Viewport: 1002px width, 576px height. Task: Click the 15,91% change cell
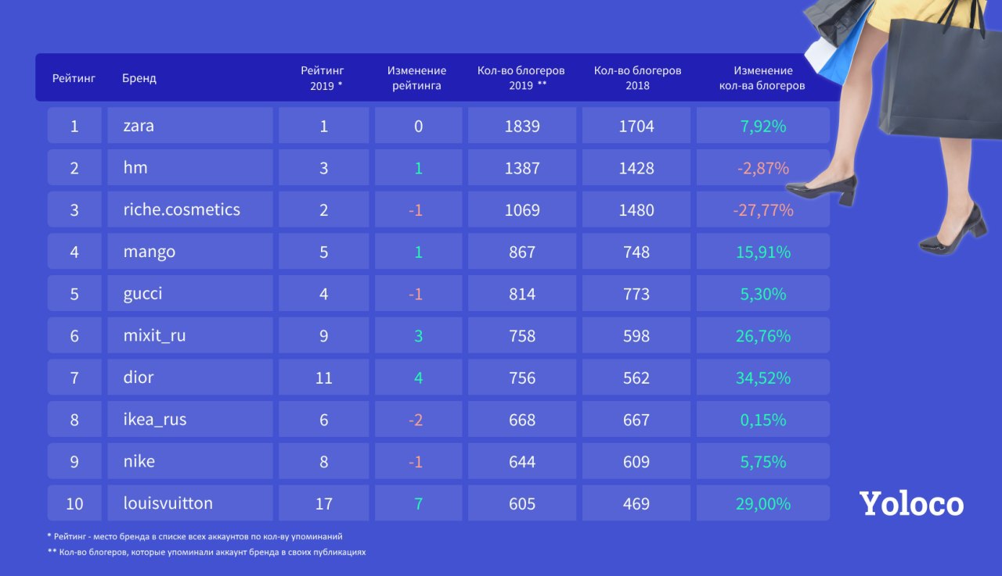763,252
